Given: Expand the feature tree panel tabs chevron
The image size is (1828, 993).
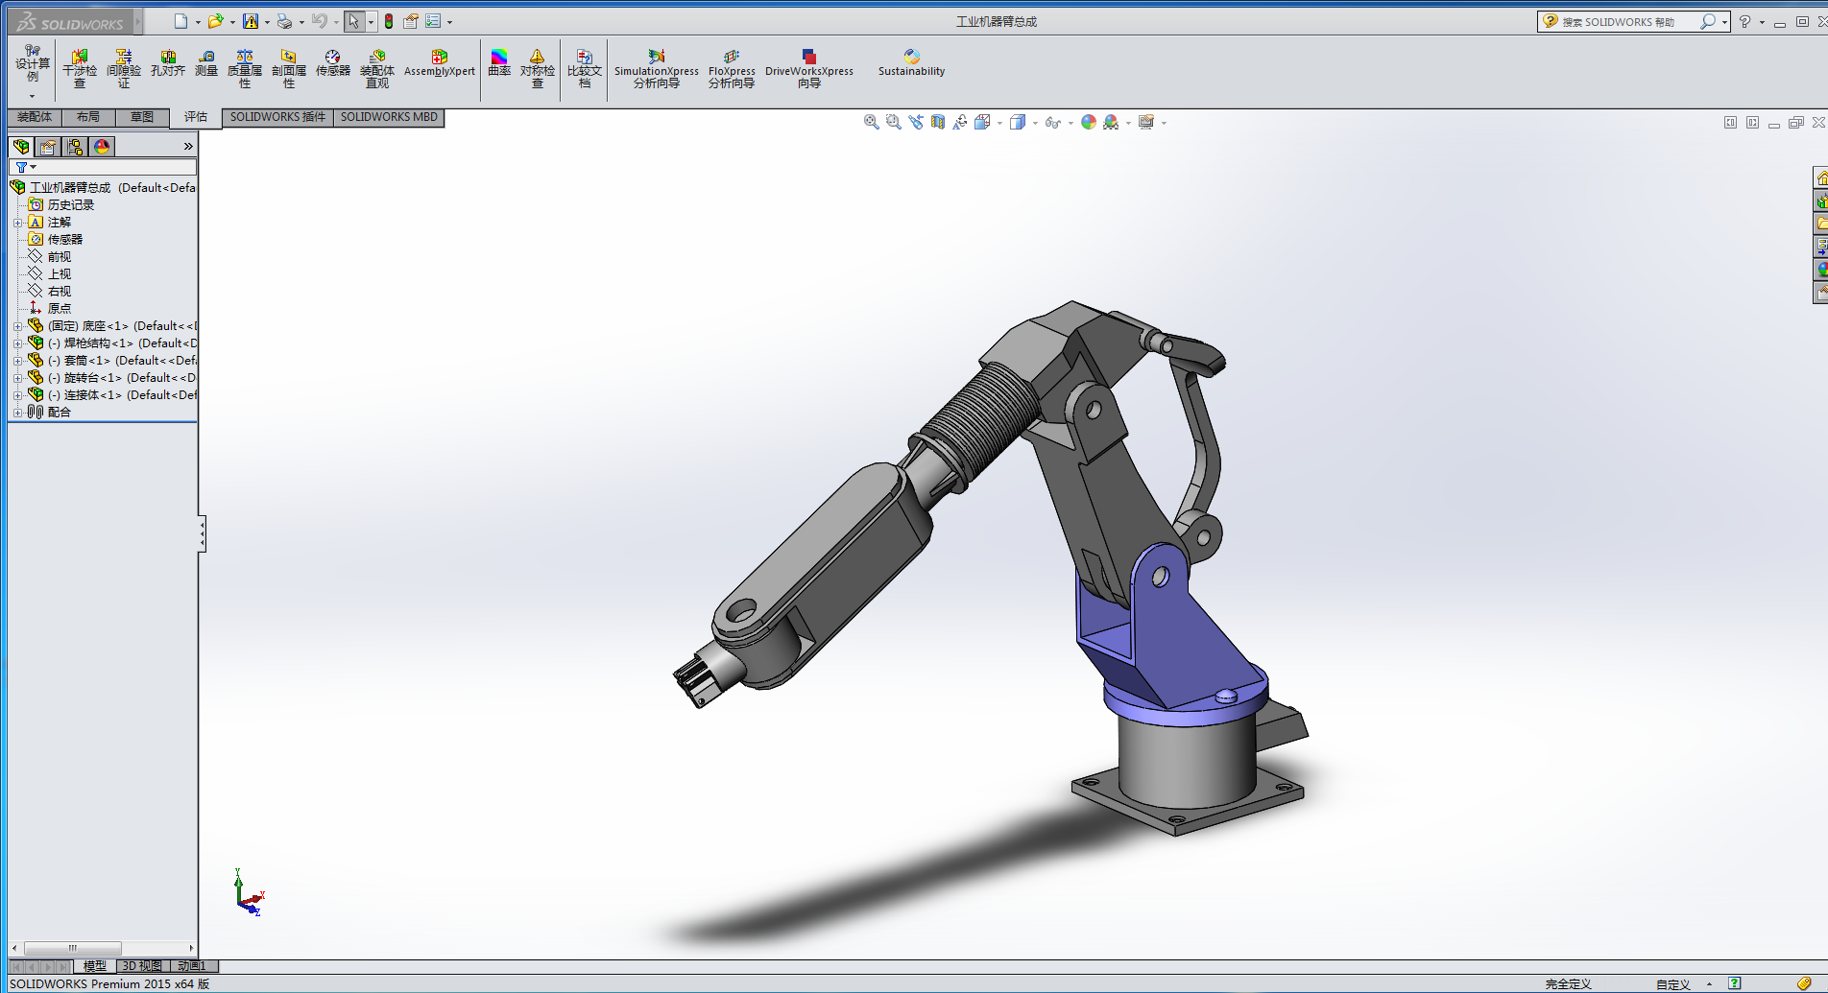Looking at the screenshot, I should coord(188,146).
